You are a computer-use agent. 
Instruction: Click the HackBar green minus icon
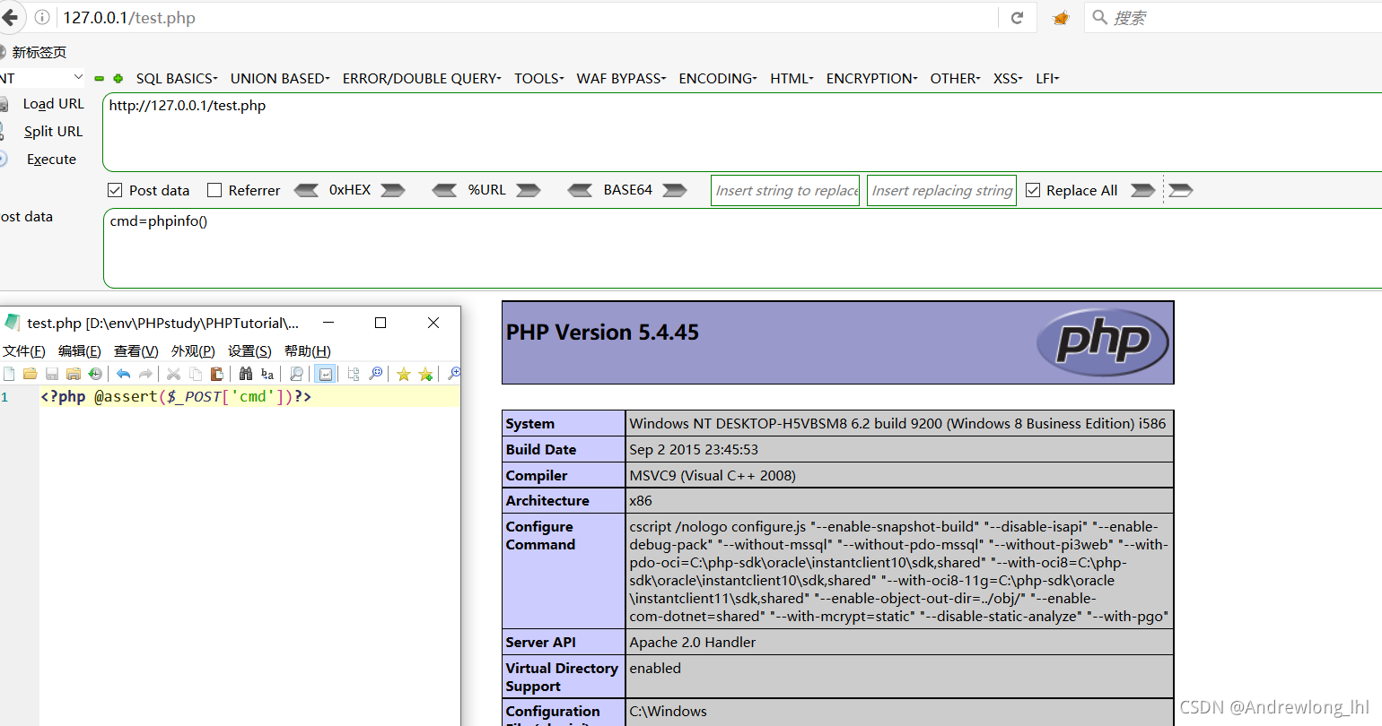click(99, 79)
